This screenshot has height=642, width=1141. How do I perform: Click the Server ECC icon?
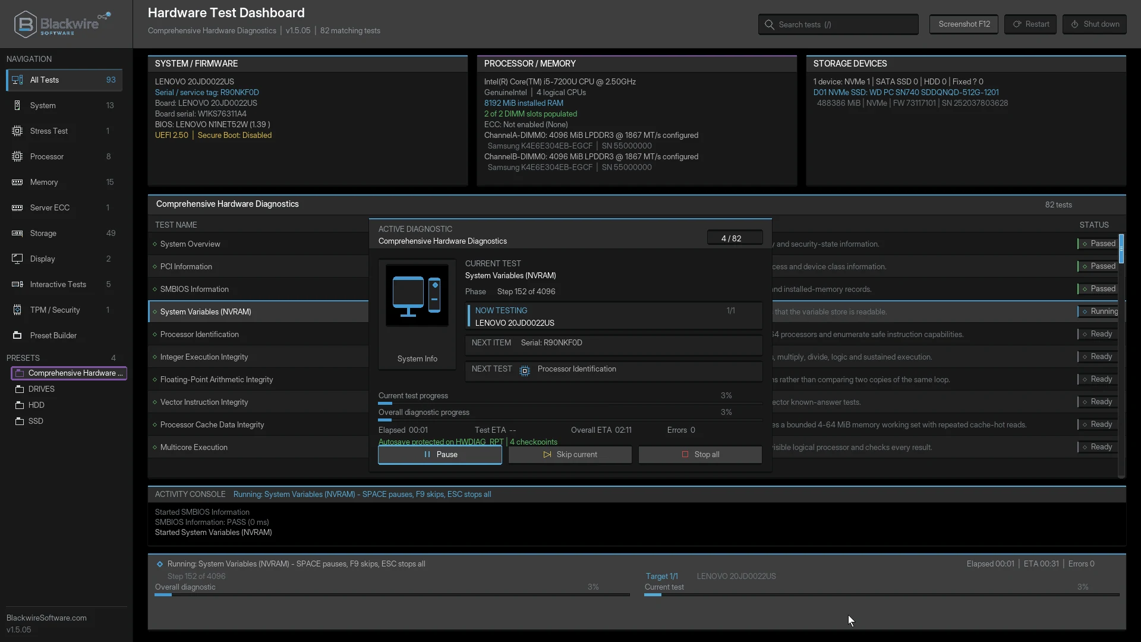tap(17, 208)
